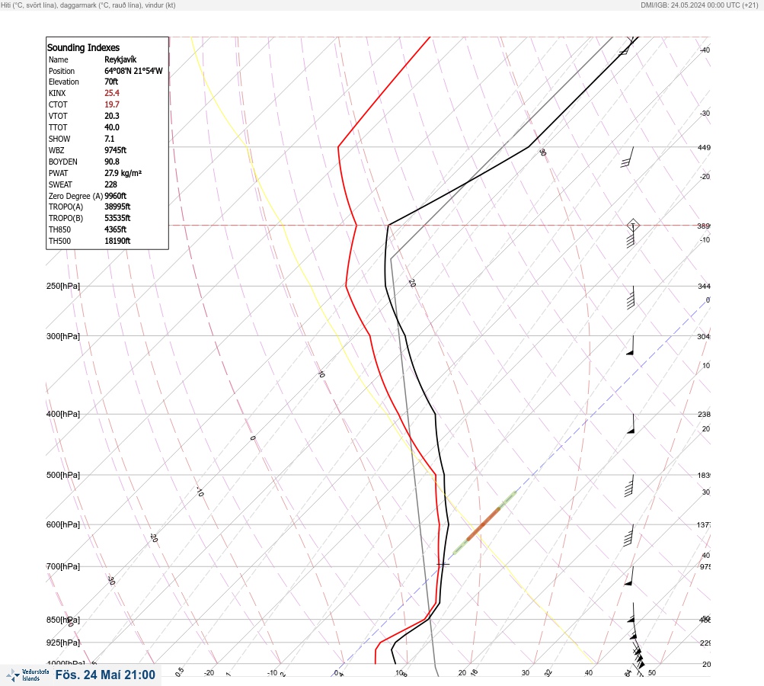Image resolution: width=764 pixels, height=686 pixels.
Task: Click the wind barb at the 300 hPa level
Action: coord(631,345)
